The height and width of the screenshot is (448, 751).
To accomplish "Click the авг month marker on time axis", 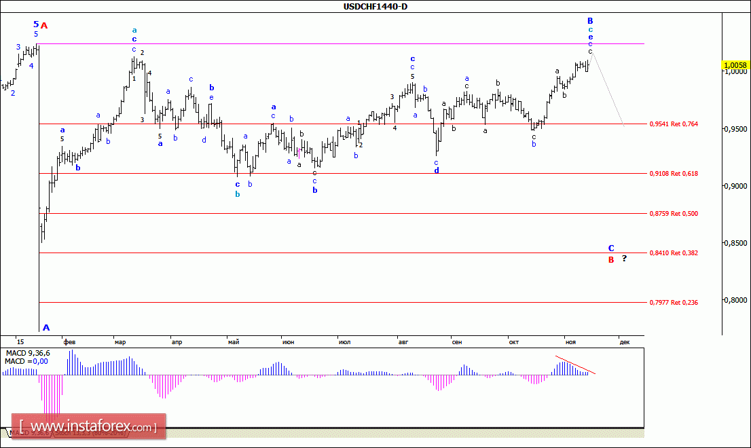I will (x=401, y=342).
